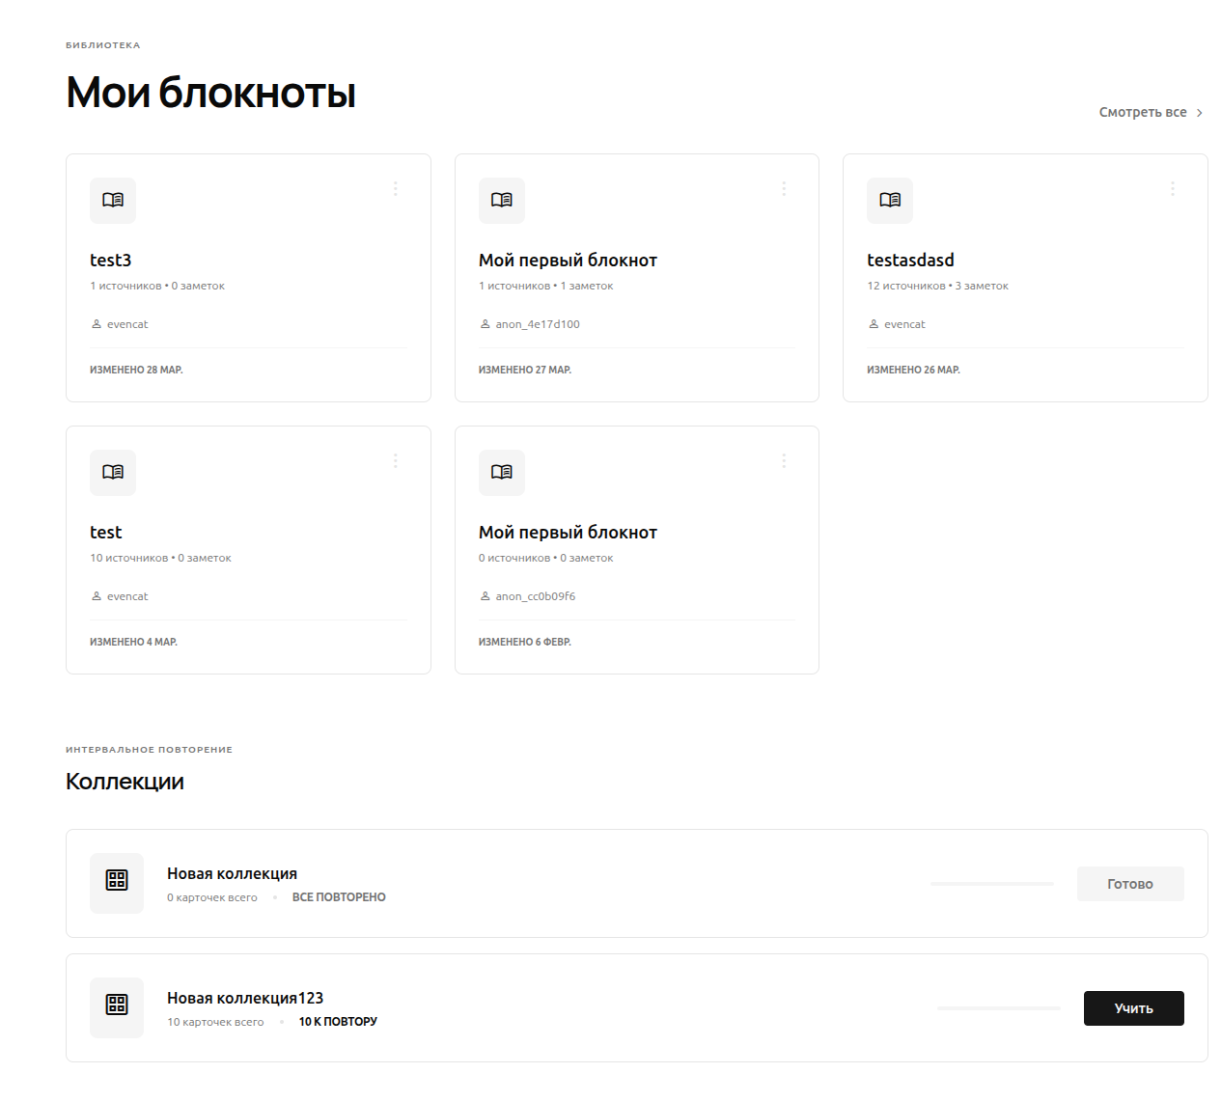
Task: Click the user icon beside evencat on the testasdasd card
Action: [874, 324]
